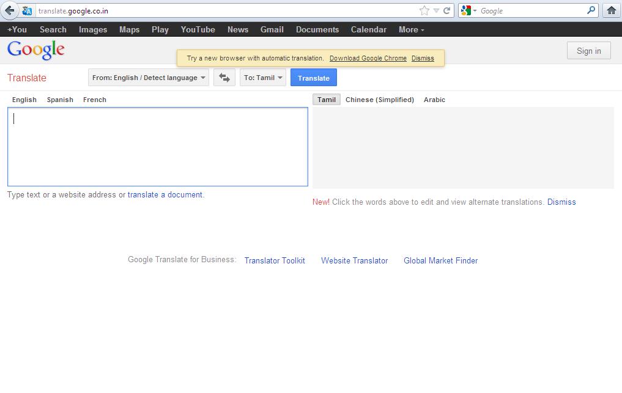Dismiss the Chrome browser promotion banner
The height and width of the screenshot is (393, 622).
tap(423, 58)
